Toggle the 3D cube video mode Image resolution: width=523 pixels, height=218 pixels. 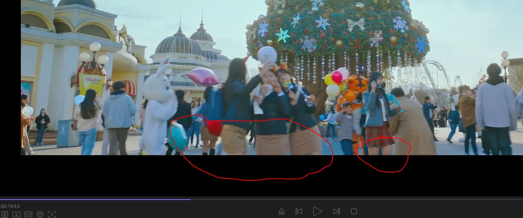[x=40, y=214]
